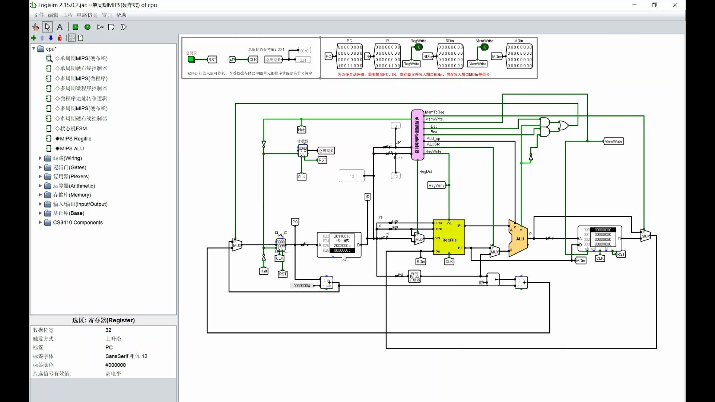Image resolution: width=715 pixels, height=402 pixels.
Task: Click the 总复位 green reset button on canvas
Action: (191, 59)
